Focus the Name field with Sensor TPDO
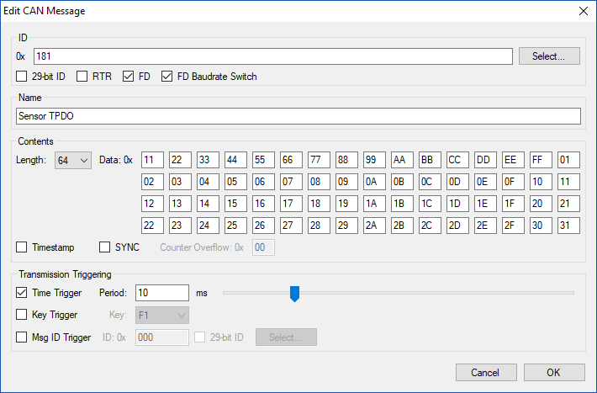 click(x=298, y=116)
